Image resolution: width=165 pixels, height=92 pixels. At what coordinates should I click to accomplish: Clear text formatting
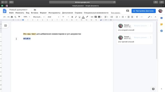(137, 17)
